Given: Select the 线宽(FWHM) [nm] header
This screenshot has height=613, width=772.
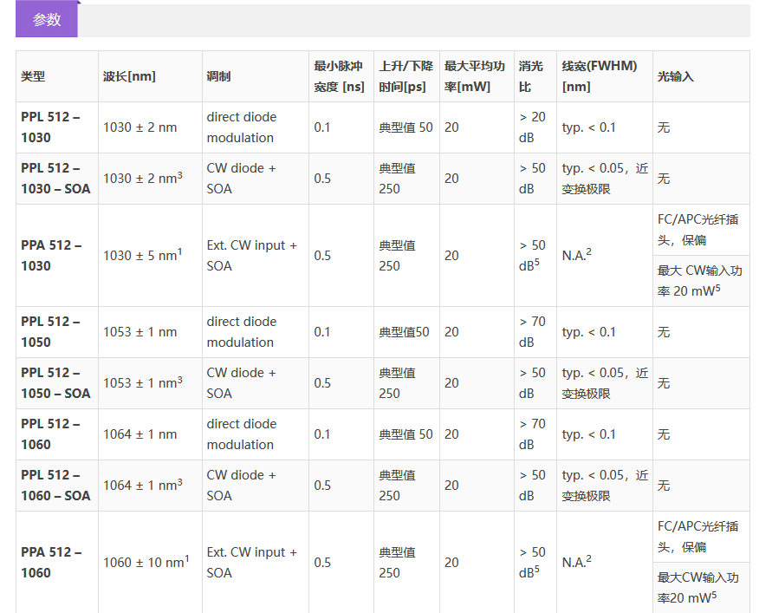Looking at the screenshot, I should [600, 76].
